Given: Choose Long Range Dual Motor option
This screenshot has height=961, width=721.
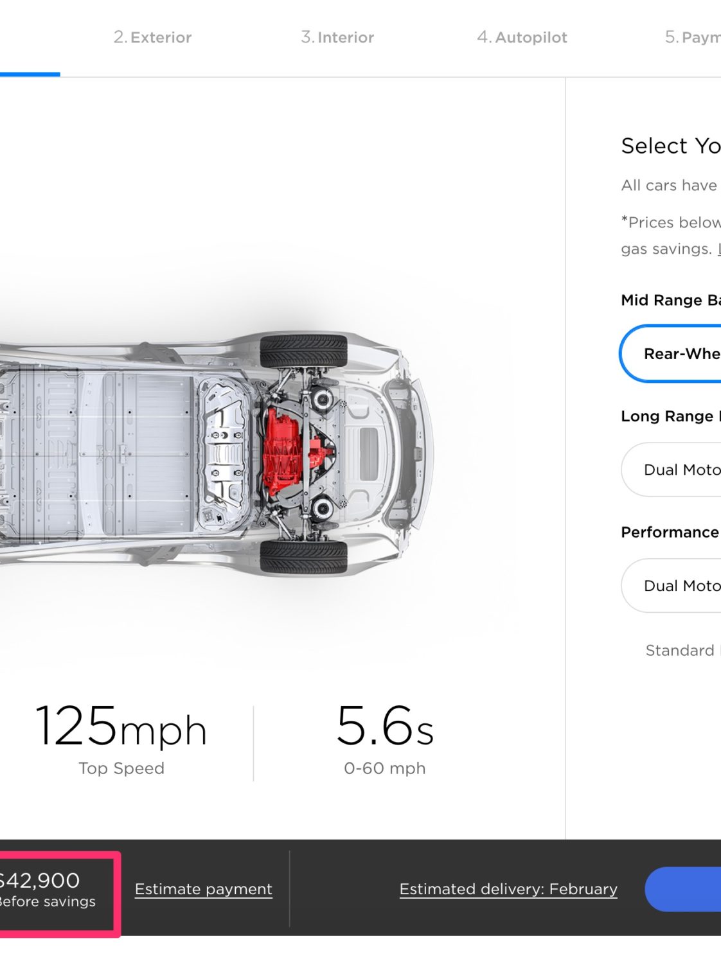Looking at the screenshot, I should tap(671, 470).
